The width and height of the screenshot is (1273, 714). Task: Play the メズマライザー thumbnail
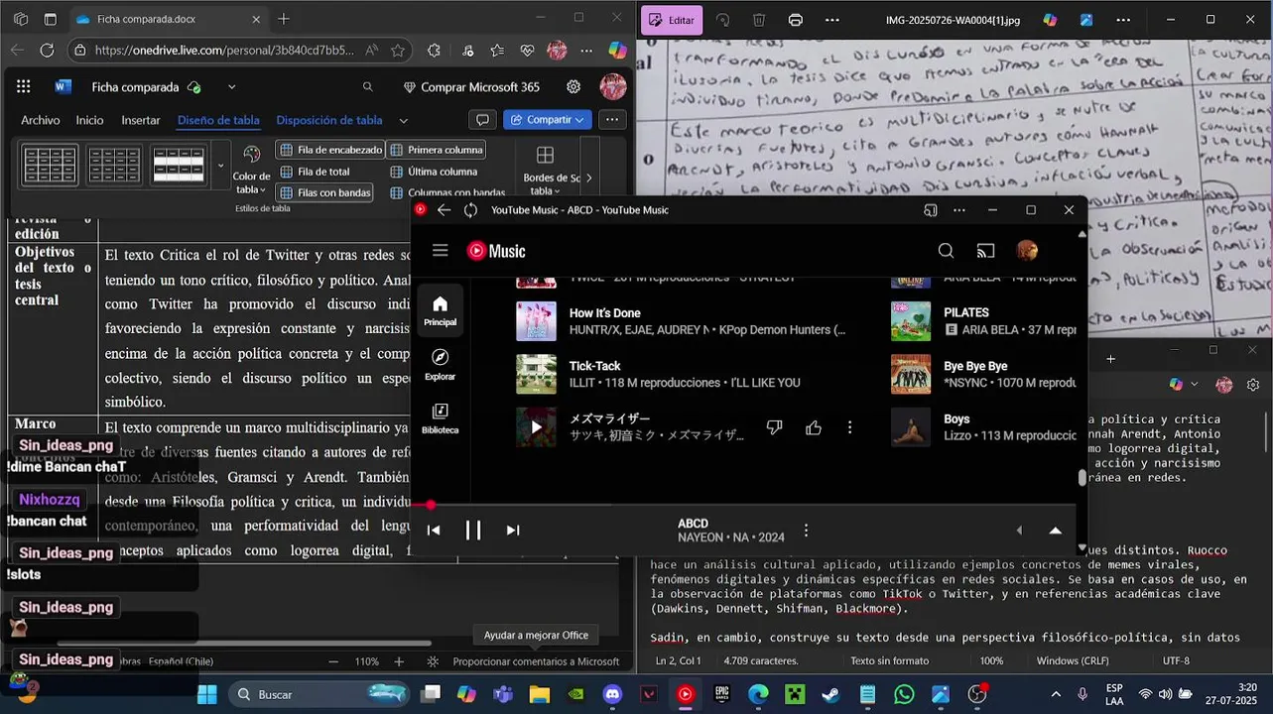(536, 427)
